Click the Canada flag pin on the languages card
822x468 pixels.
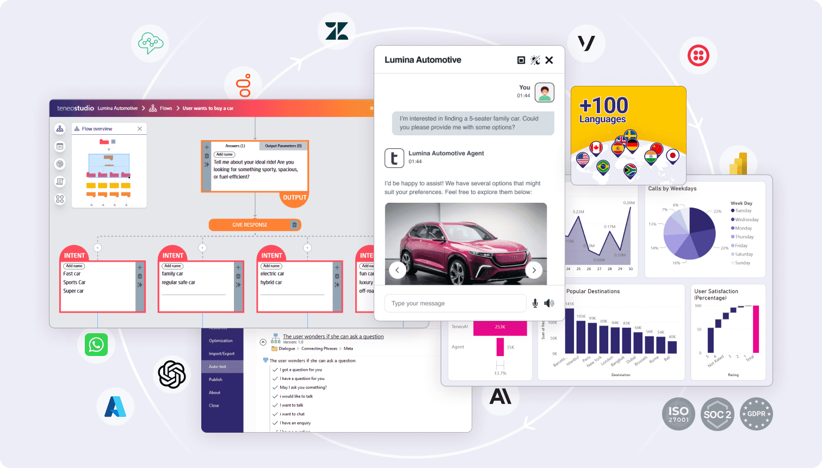pos(596,148)
